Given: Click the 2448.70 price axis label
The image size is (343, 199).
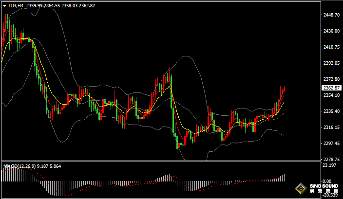Looking at the screenshot, I should tap(331, 15).
